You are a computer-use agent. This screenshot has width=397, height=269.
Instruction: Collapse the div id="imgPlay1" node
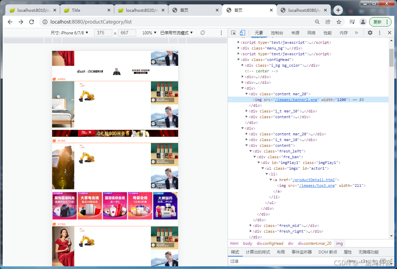coord(259,163)
